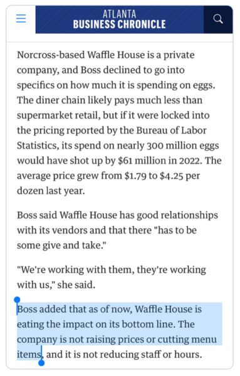Image resolution: width=240 pixels, height=376 pixels.
Task: Click the word "BUSINESS" in the header banner
Action: [94, 24]
